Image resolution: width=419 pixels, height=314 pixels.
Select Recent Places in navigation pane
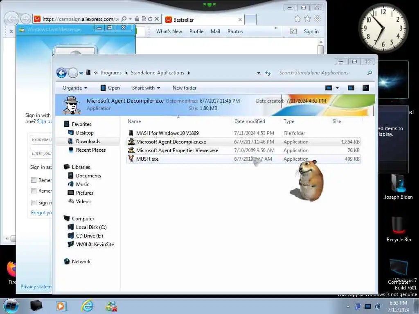tap(90, 150)
